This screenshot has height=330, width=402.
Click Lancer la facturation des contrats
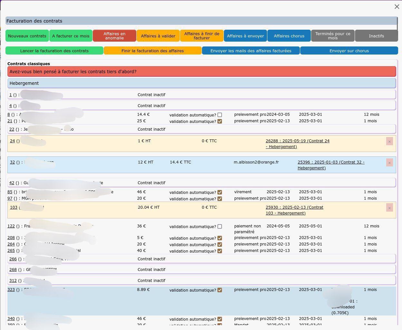[54, 51]
